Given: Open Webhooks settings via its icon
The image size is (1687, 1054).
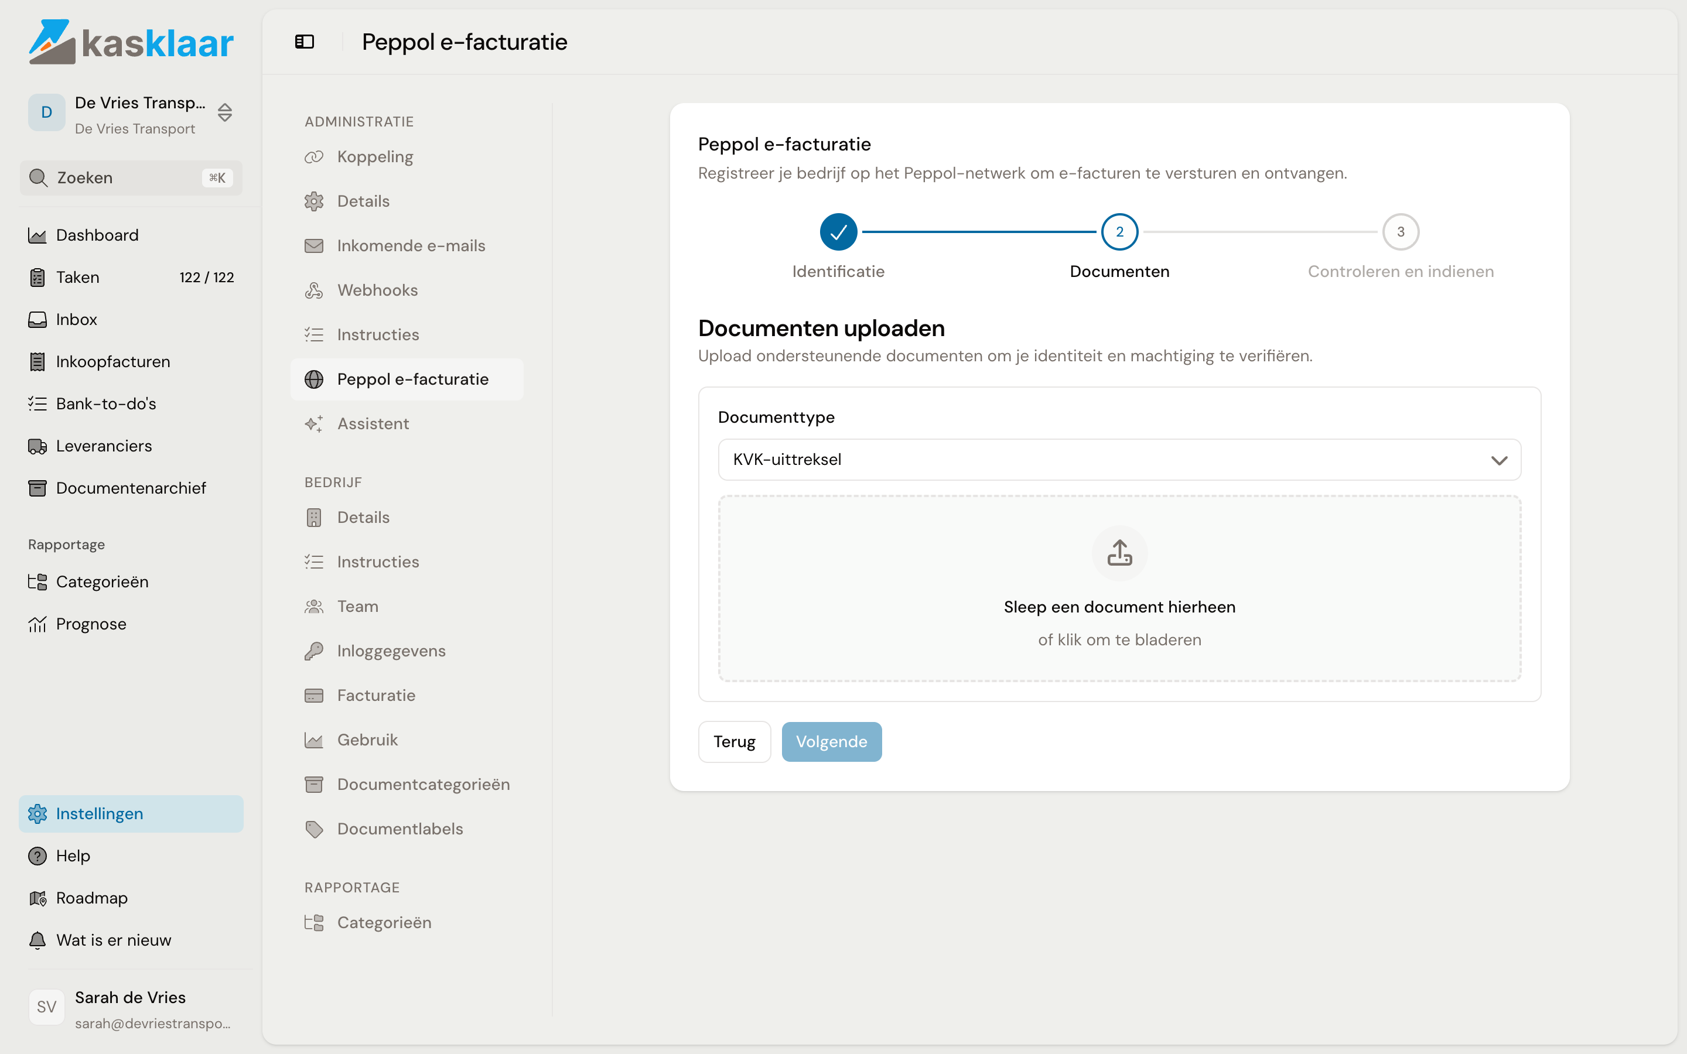Looking at the screenshot, I should pos(314,290).
